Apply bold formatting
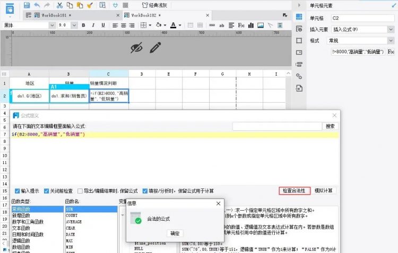The image size is (398, 253). 83,25
